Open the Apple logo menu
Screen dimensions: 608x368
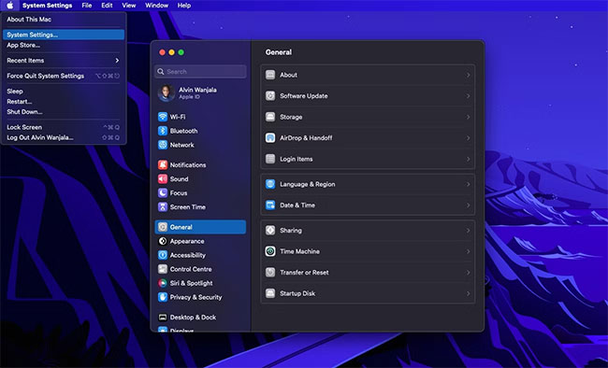point(10,6)
